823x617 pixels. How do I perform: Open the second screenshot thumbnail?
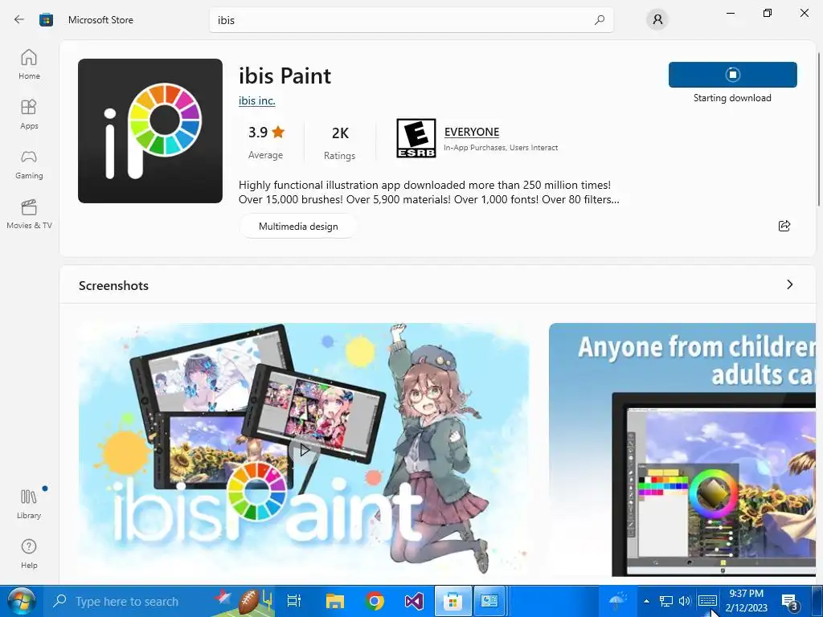[682, 449]
